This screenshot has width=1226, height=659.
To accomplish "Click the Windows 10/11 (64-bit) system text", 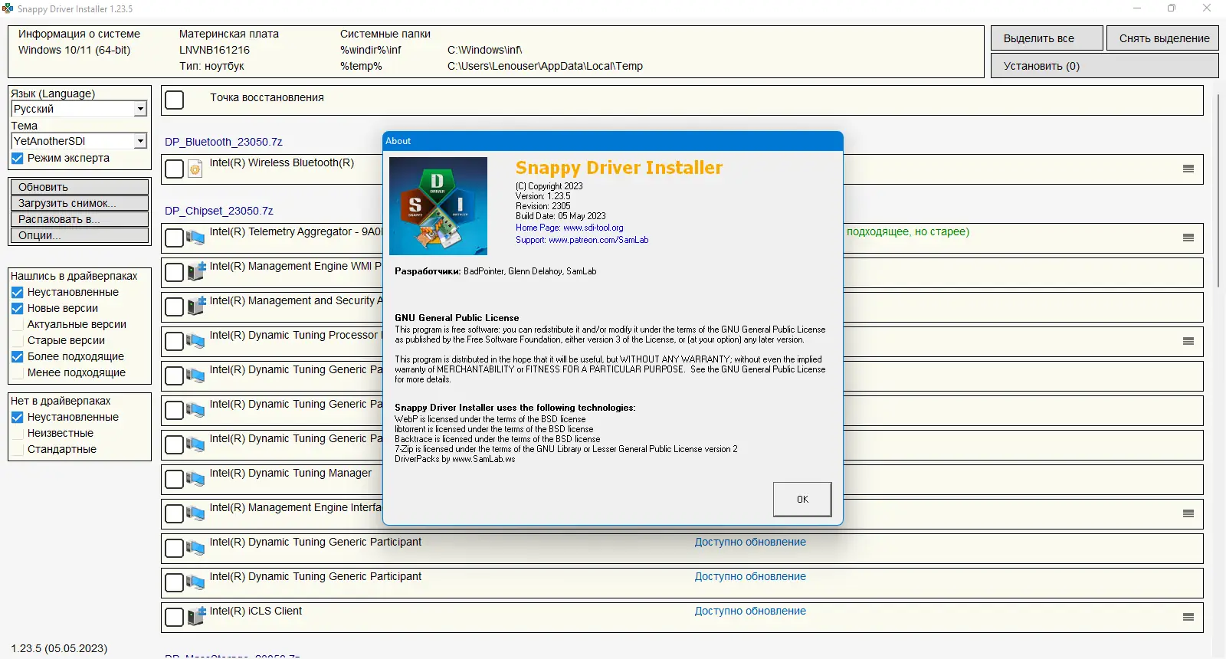I will pyautogui.click(x=74, y=50).
